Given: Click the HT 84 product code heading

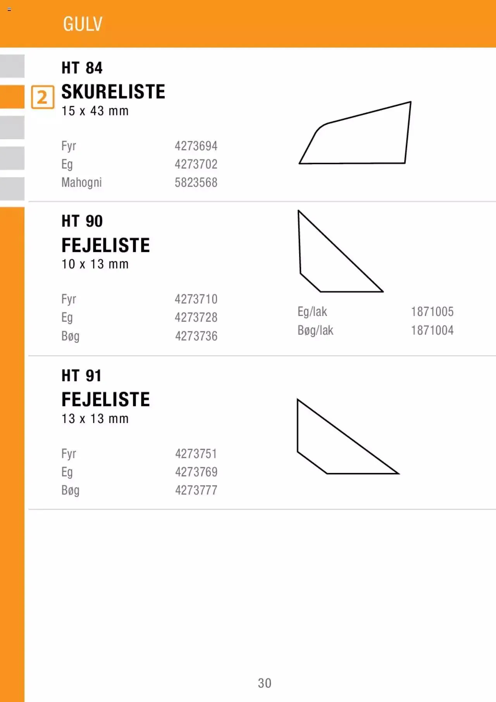Looking at the screenshot, I should click(82, 68).
